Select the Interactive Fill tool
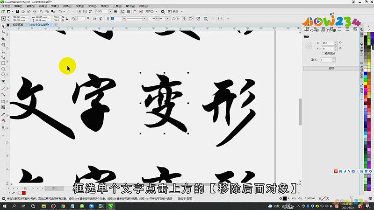The image size is (374, 210). [x=3, y=120]
